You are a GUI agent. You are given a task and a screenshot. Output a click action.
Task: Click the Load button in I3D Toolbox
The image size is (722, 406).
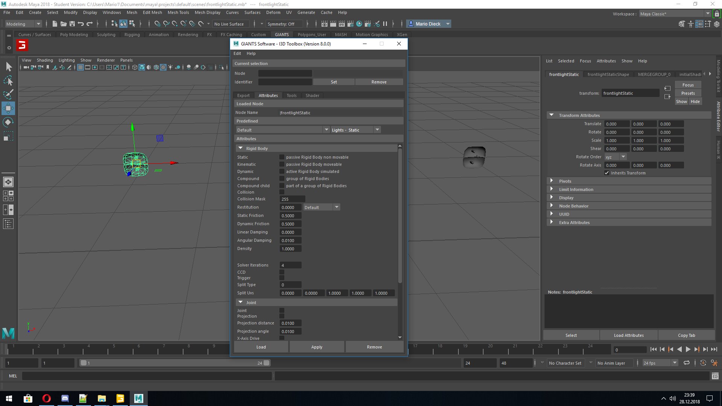[x=261, y=347]
